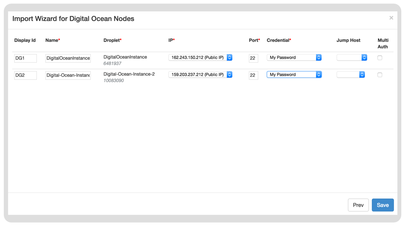Click droplet ID 6481937 text
This screenshot has width=405, height=226.
click(x=112, y=63)
